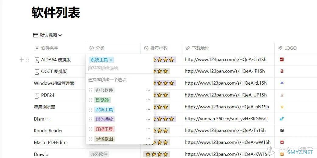Open the PDF24 page
Viewport: 317px width, 158px height.
click(48, 95)
